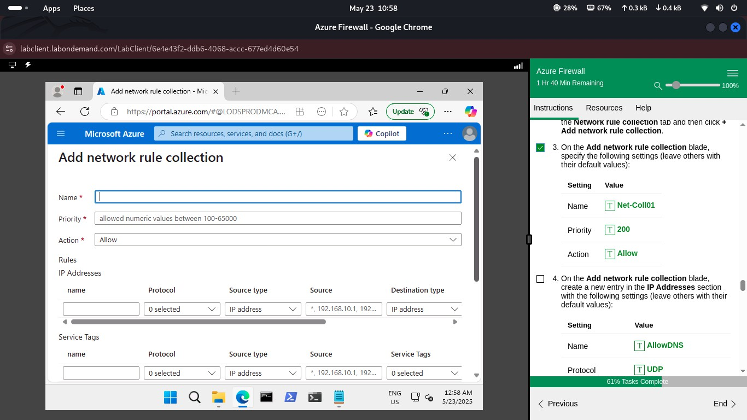Open the lab panel hamburger menu

[733, 72]
